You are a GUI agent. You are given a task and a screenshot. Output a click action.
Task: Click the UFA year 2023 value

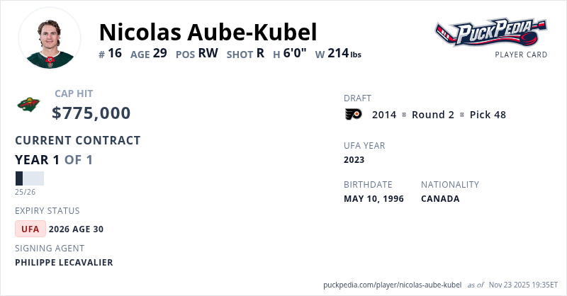click(x=354, y=159)
